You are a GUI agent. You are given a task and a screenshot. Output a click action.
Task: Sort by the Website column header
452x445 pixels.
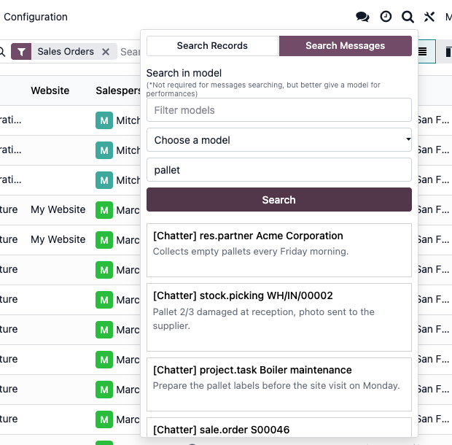(50, 90)
